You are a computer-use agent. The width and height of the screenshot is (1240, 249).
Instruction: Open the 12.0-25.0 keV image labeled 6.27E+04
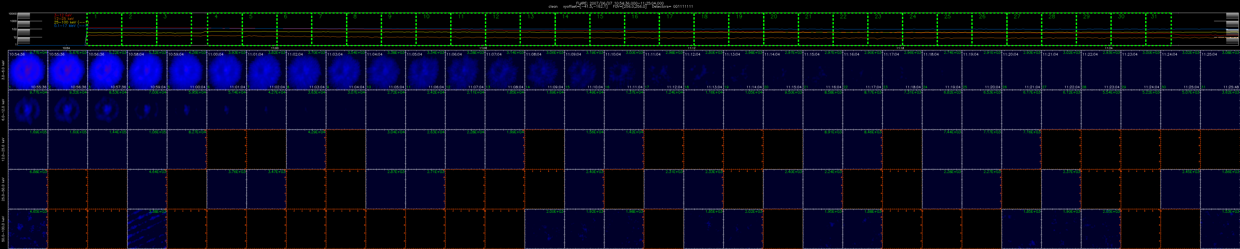[x=187, y=149]
